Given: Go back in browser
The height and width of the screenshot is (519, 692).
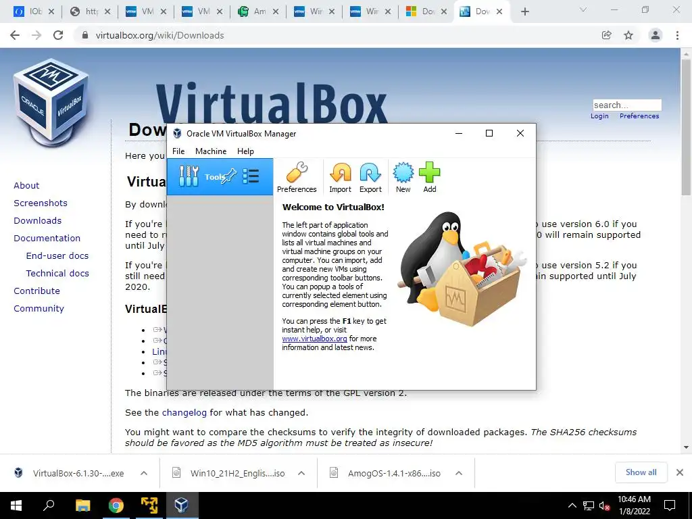Looking at the screenshot, I should coord(15,35).
